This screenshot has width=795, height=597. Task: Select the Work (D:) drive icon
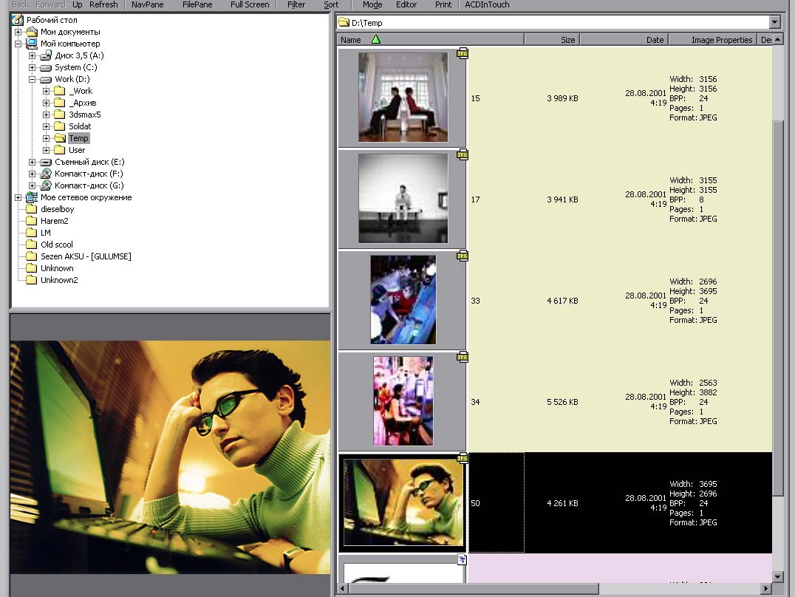46,80
